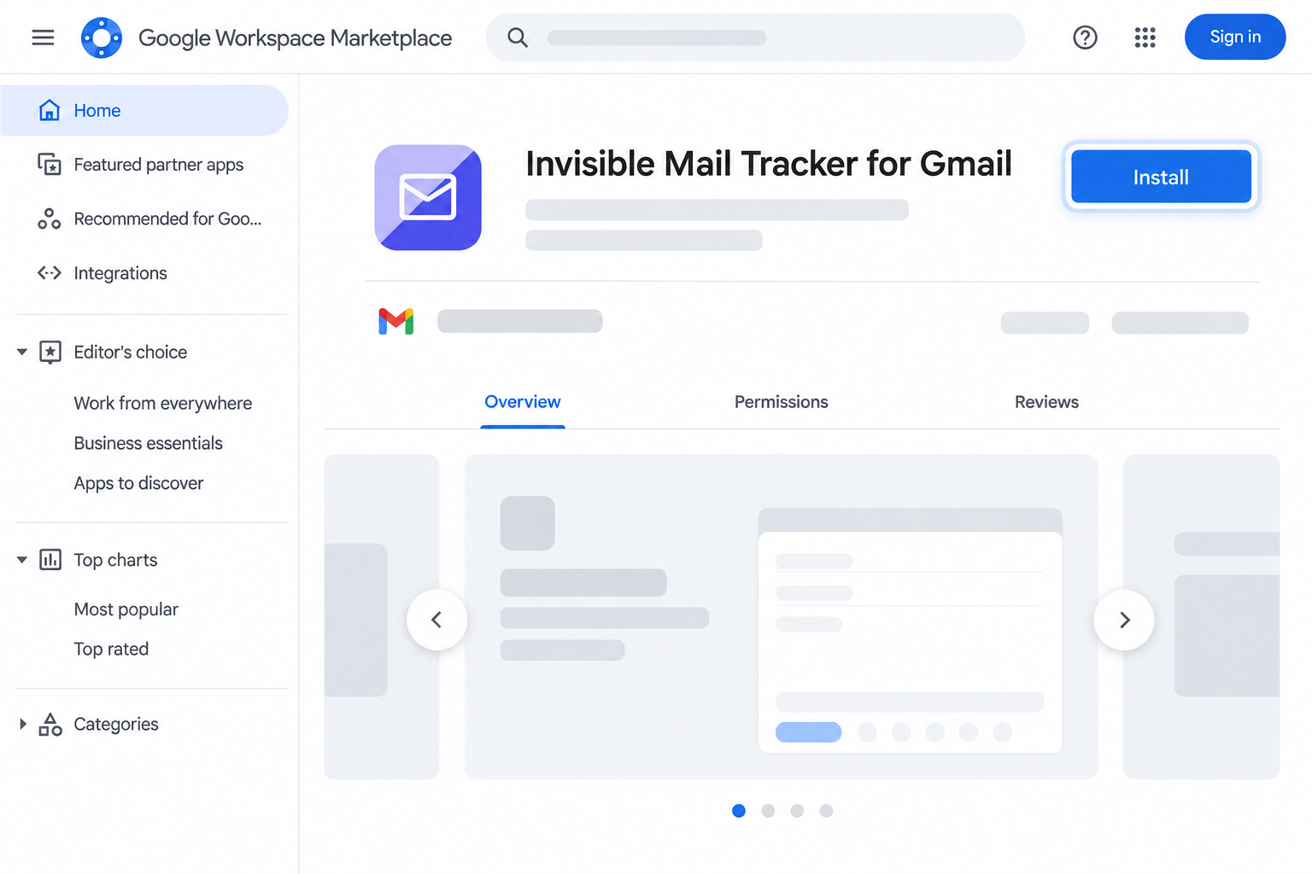Expand the Categories section
The image size is (1312, 874).
tap(22, 724)
